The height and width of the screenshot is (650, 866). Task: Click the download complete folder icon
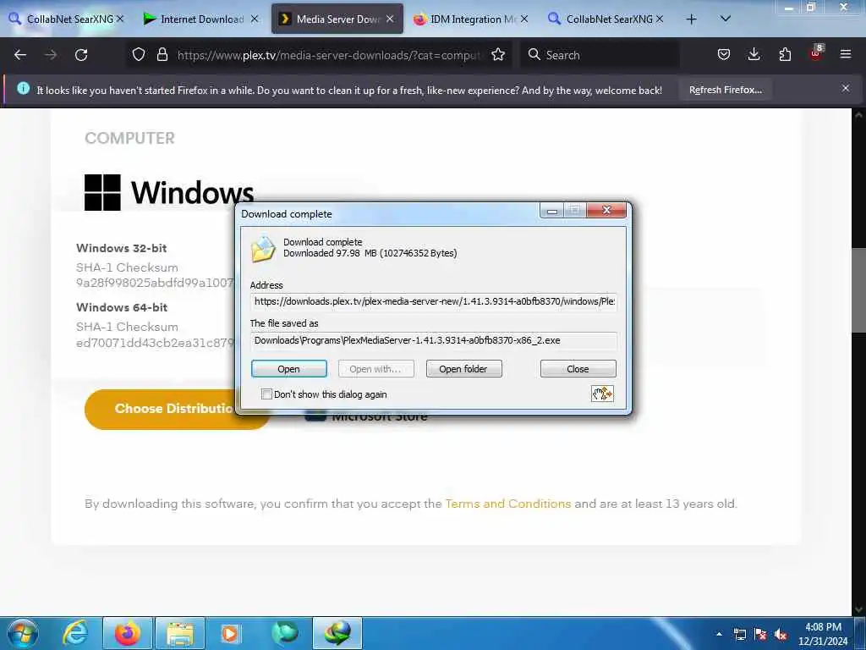point(263,249)
